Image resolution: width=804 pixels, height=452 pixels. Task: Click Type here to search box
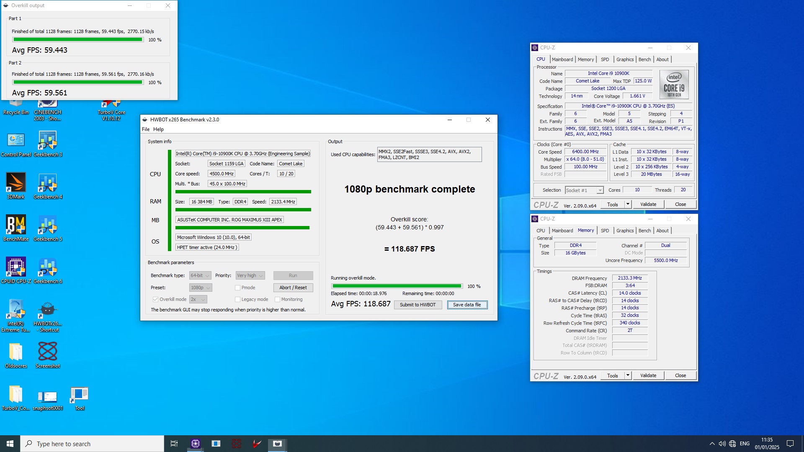tap(92, 444)
